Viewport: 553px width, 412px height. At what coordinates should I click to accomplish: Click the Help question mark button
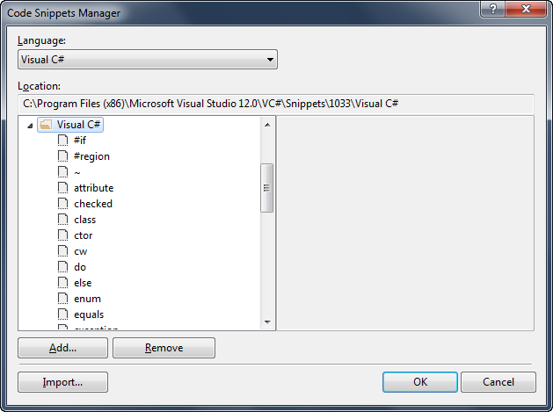492,9
